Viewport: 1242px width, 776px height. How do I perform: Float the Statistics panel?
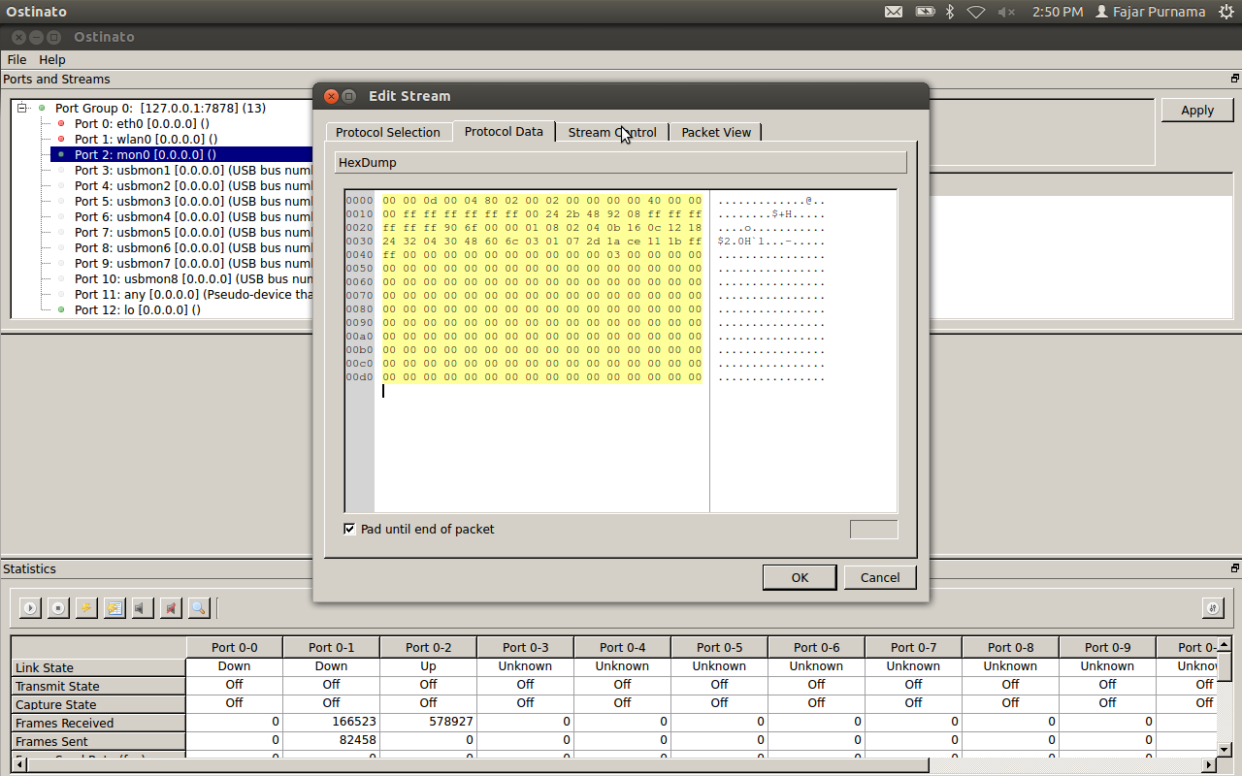point(1235,568)
